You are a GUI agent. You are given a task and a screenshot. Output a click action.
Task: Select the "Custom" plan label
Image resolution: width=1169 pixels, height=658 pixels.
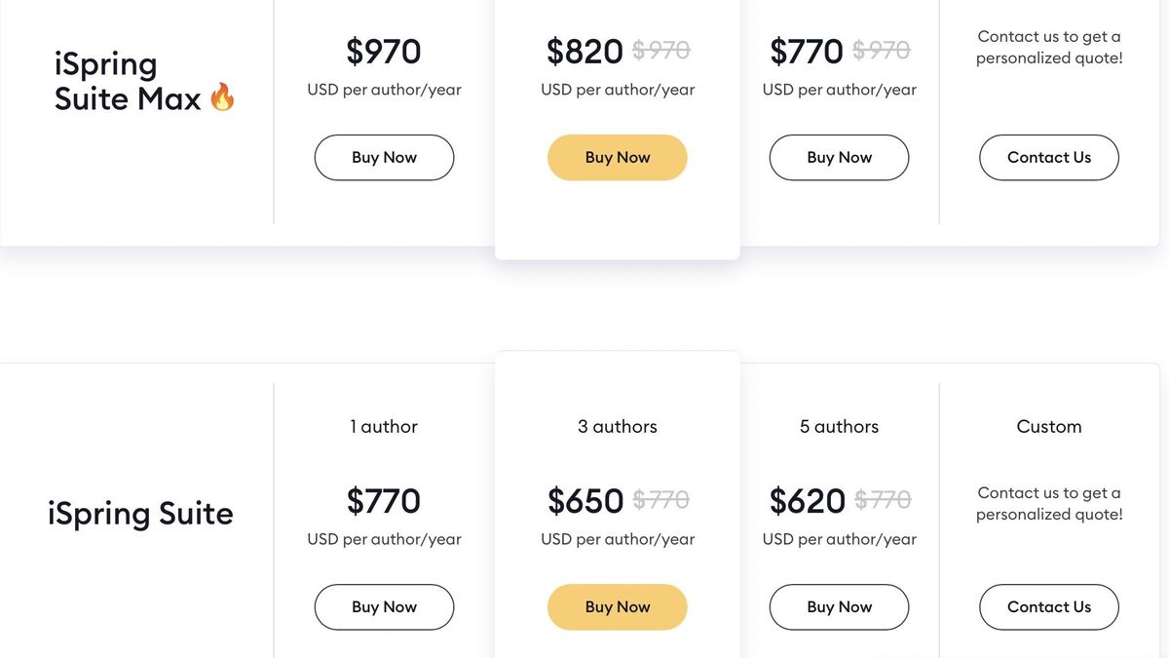[1048, 426]
